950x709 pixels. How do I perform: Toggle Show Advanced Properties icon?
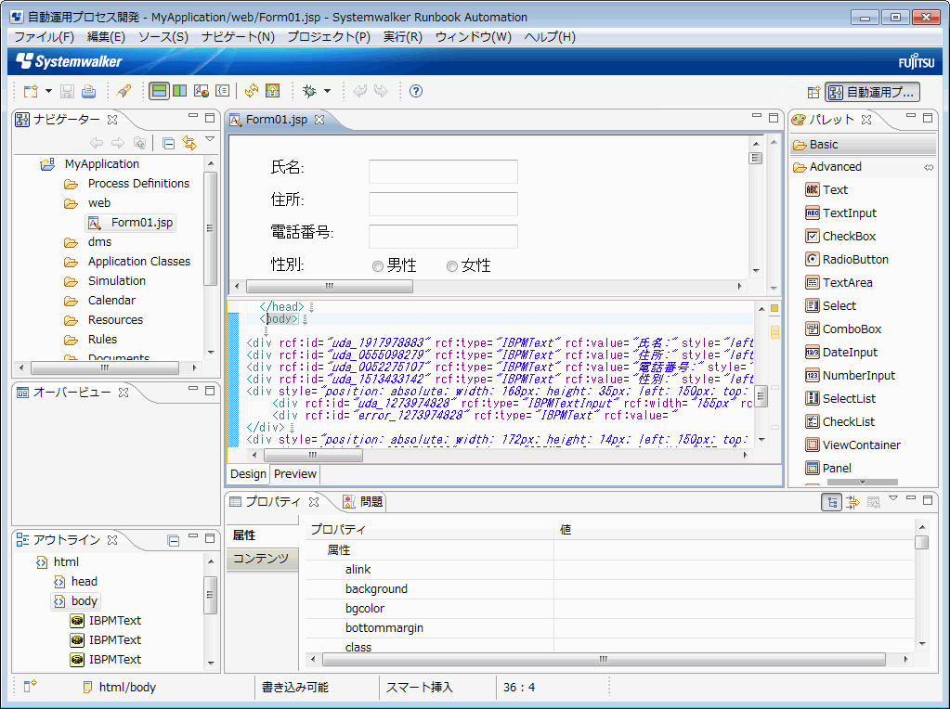coord(852,502)
